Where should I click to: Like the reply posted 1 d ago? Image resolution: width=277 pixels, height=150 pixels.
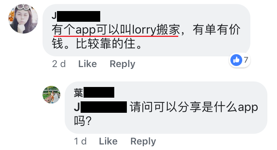tap(108, 141)
